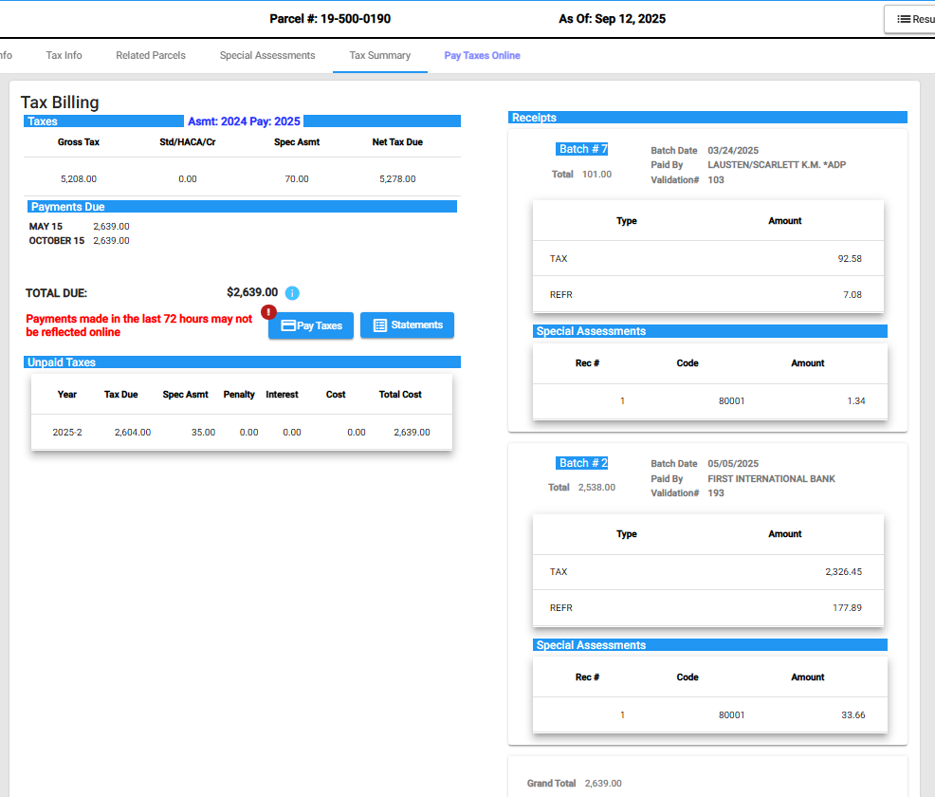Click the red exclamation alert icon
The image size is (935, 797).
269,312
